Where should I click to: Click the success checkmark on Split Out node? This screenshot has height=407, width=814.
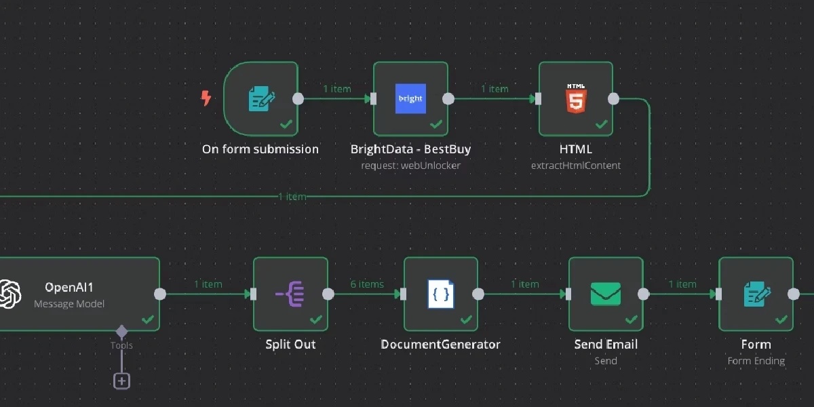pos(315,319)
